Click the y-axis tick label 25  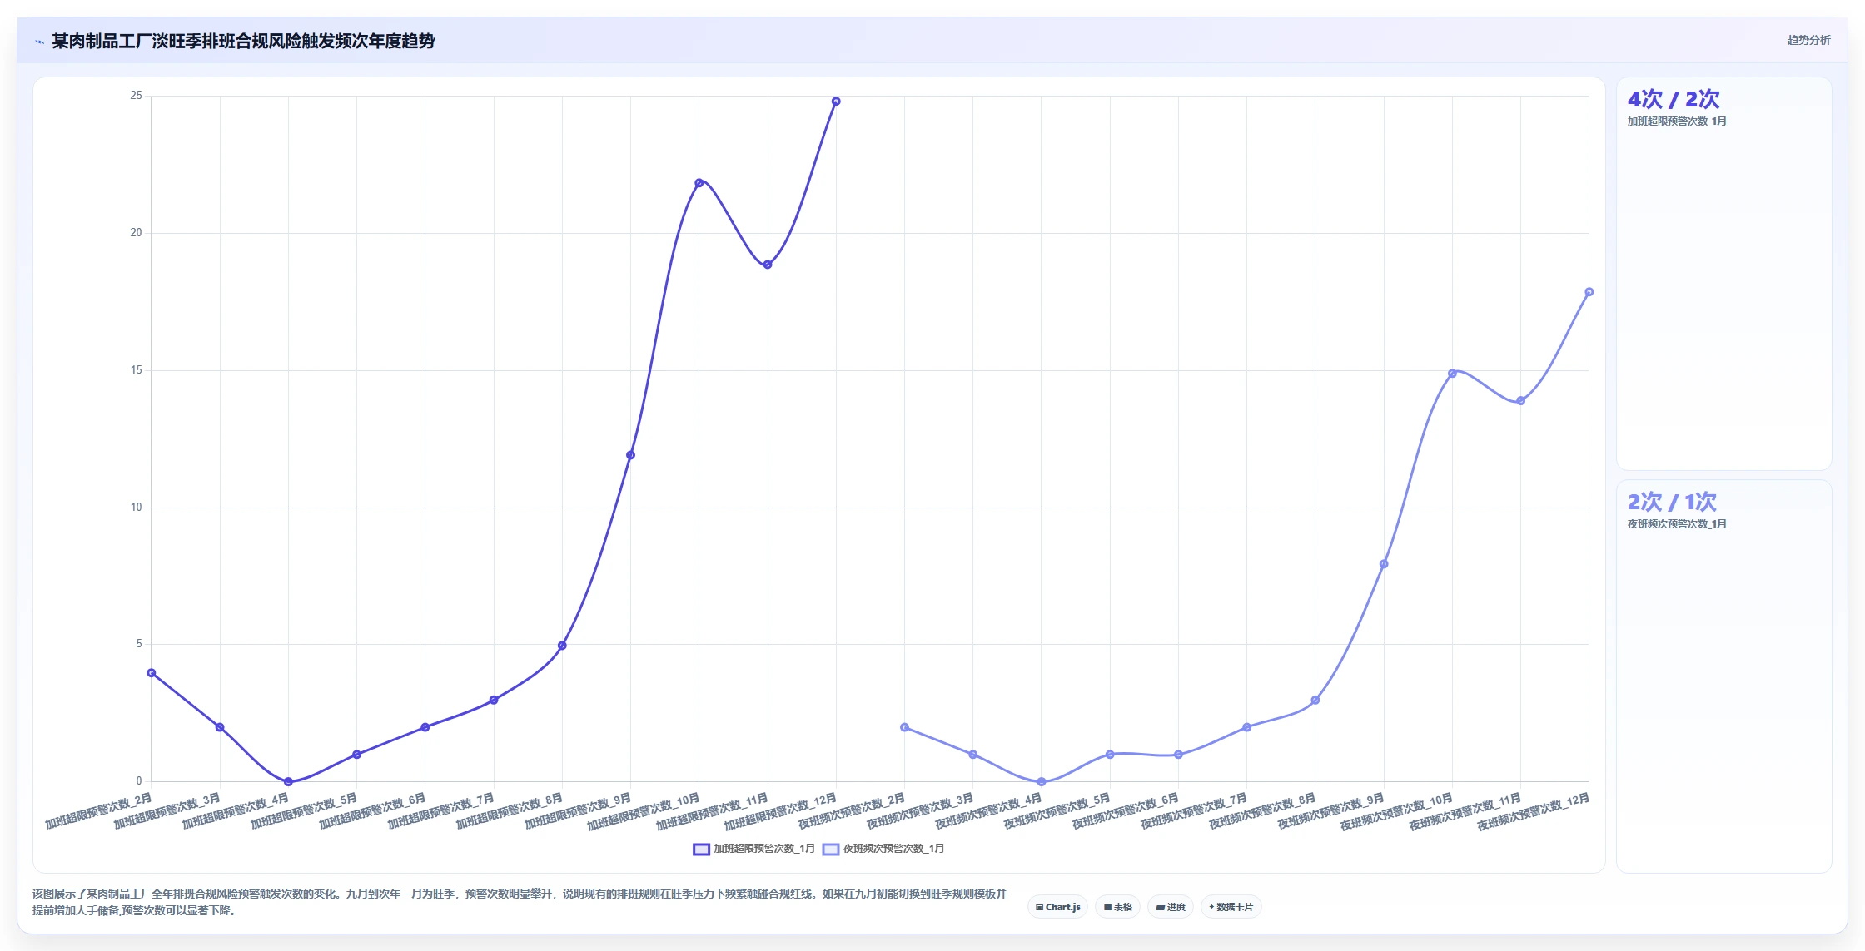click(x=136, y=96)
